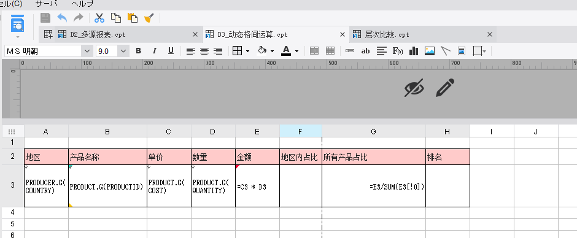577x238 pixels.
Task: Insert chart using bar chart icon
Action: tap(414, 51)
